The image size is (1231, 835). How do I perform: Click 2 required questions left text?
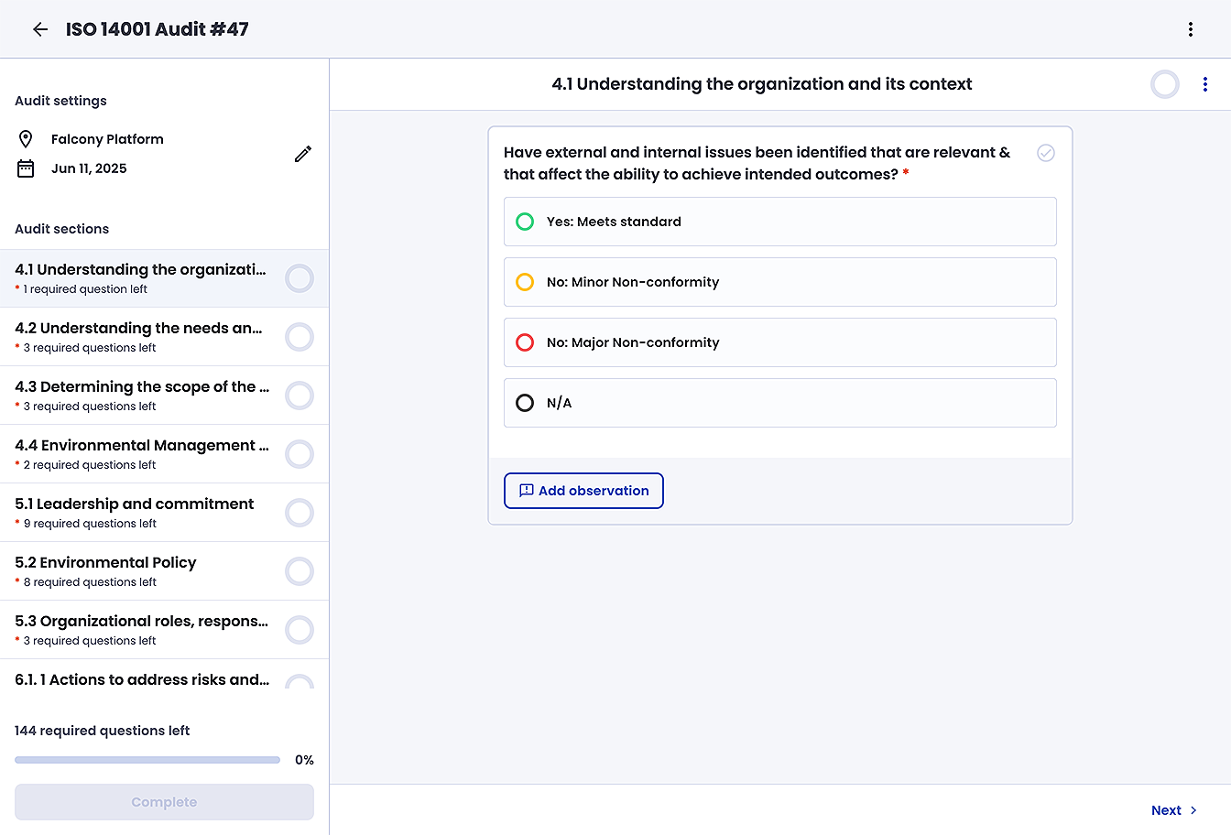90,465
